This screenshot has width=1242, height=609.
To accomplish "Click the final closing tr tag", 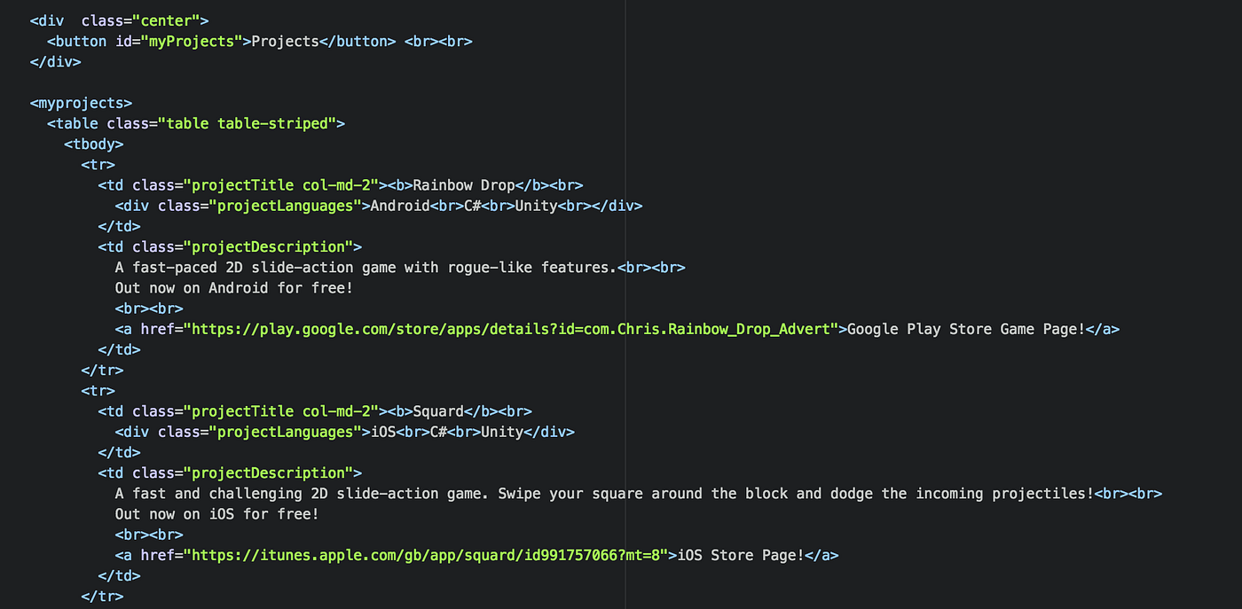I will pos(102,596).
